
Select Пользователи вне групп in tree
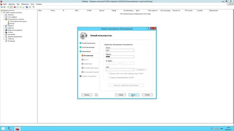18,21
